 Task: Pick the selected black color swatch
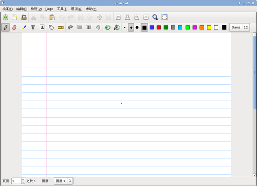click(144, 27)
